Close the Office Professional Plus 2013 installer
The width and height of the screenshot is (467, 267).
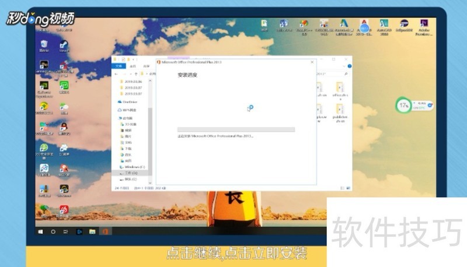tap(312, 62)
